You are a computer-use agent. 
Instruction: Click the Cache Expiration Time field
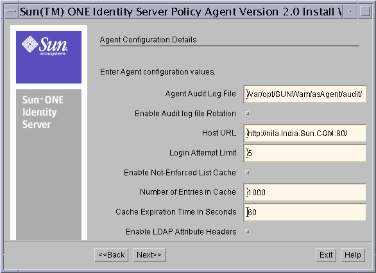[305, 212]
